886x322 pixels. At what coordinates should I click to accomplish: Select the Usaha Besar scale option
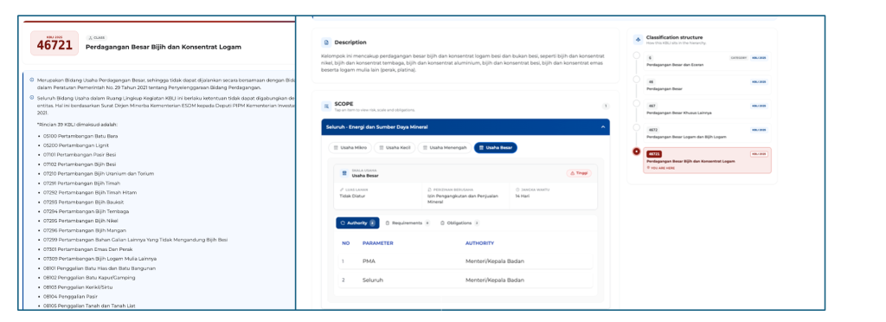point(496,147)
